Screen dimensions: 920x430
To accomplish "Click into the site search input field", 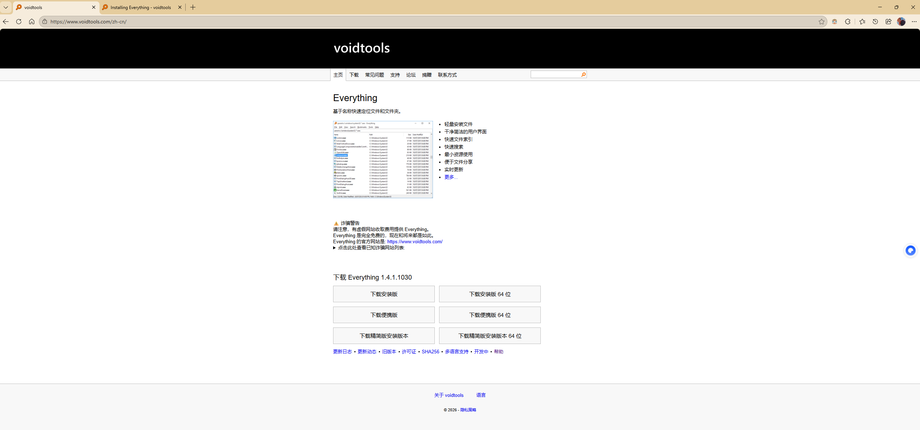I will point(555,74).
